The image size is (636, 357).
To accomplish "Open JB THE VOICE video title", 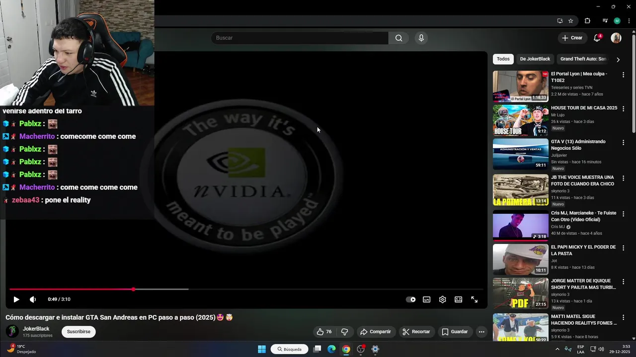I will [582, 180].
